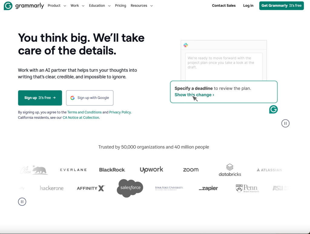This screenshot has height=234, width=310.
Task: Click the Google icon on the signup button
Action: (72, 98)
